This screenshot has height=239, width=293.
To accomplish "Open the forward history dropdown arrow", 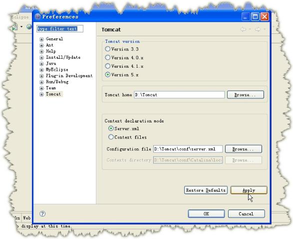I will click(265, 29).
